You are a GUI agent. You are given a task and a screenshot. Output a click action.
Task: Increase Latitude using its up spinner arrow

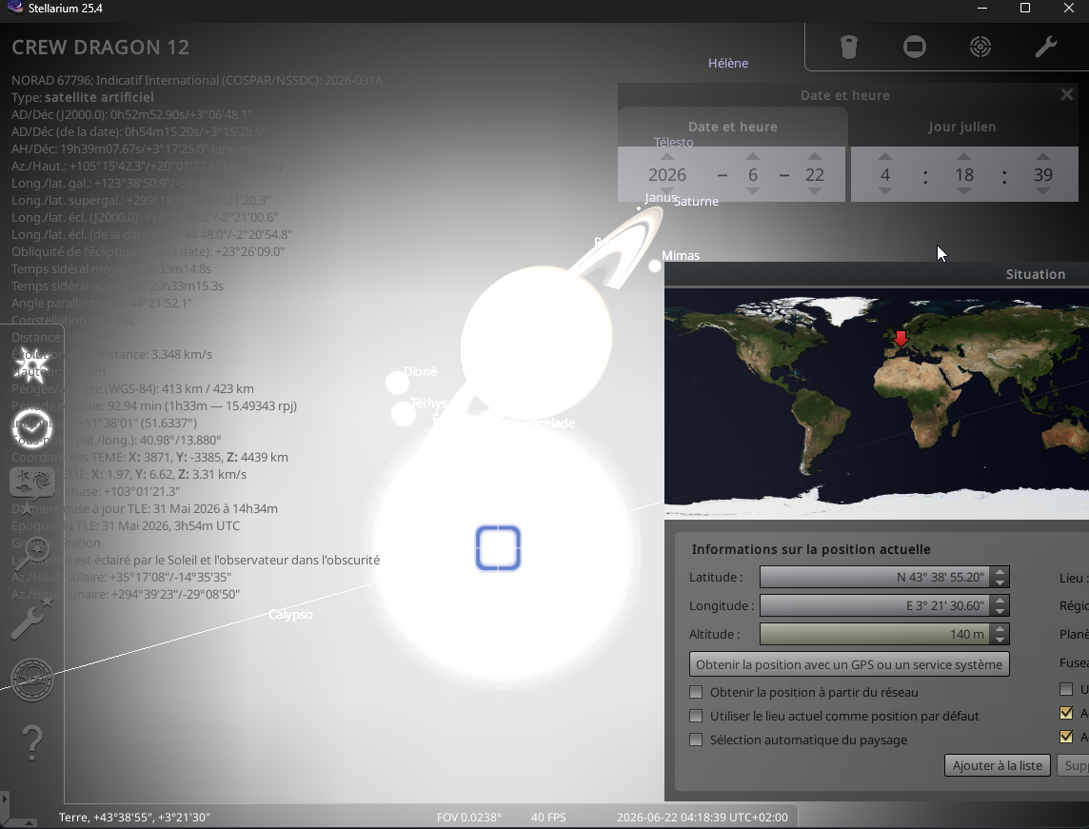[x=1000, y=572]
